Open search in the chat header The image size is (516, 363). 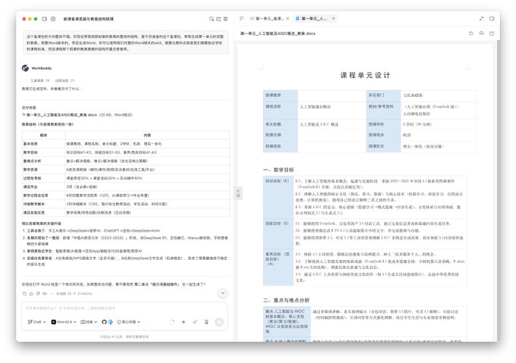211,19
